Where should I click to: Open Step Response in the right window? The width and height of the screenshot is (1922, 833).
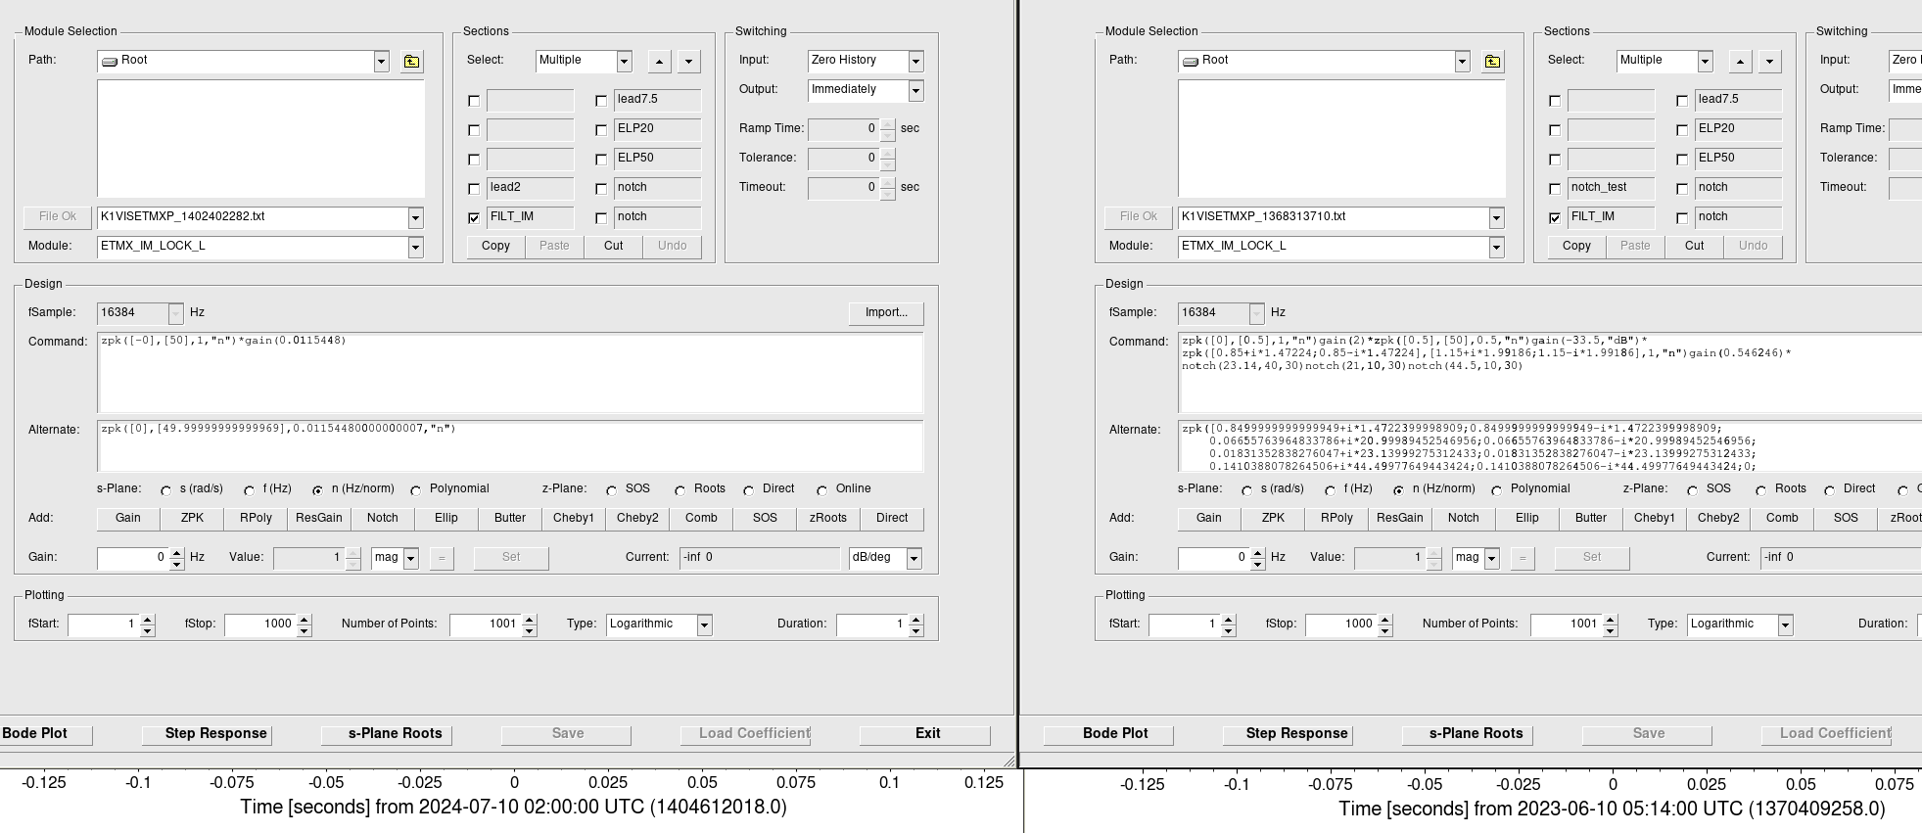[1296, 734]
